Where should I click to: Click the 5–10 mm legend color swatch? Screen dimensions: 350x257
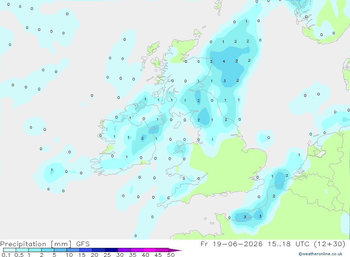click(x=60, y=250)
